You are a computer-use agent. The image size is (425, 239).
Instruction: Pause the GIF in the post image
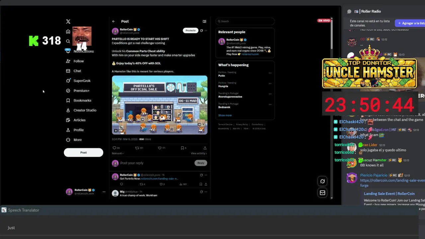click(x=116, y=130)
